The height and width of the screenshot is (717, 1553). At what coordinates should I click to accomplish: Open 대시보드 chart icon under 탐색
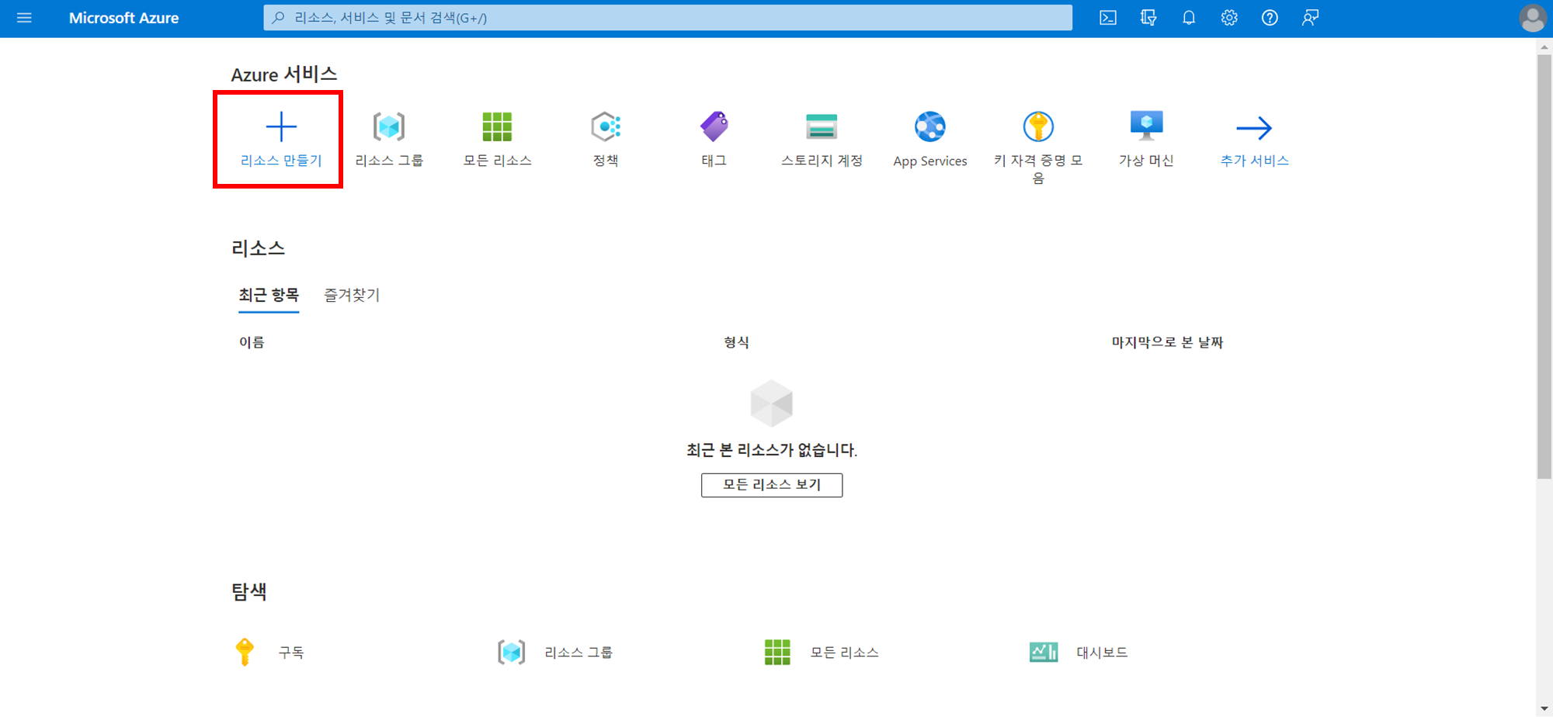pos(1044,652)
